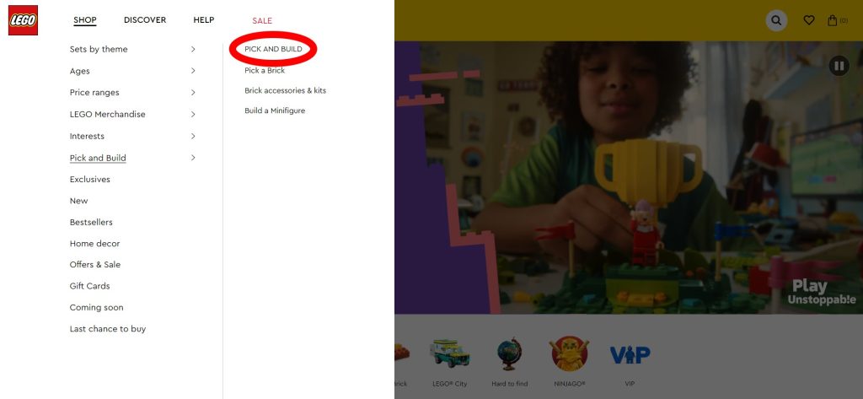Open the Pick a Brick link
The image size is (863, 399).
click(x=265, y=71)
